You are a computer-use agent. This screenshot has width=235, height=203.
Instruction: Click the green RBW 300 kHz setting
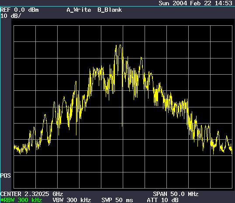point(21,200)
